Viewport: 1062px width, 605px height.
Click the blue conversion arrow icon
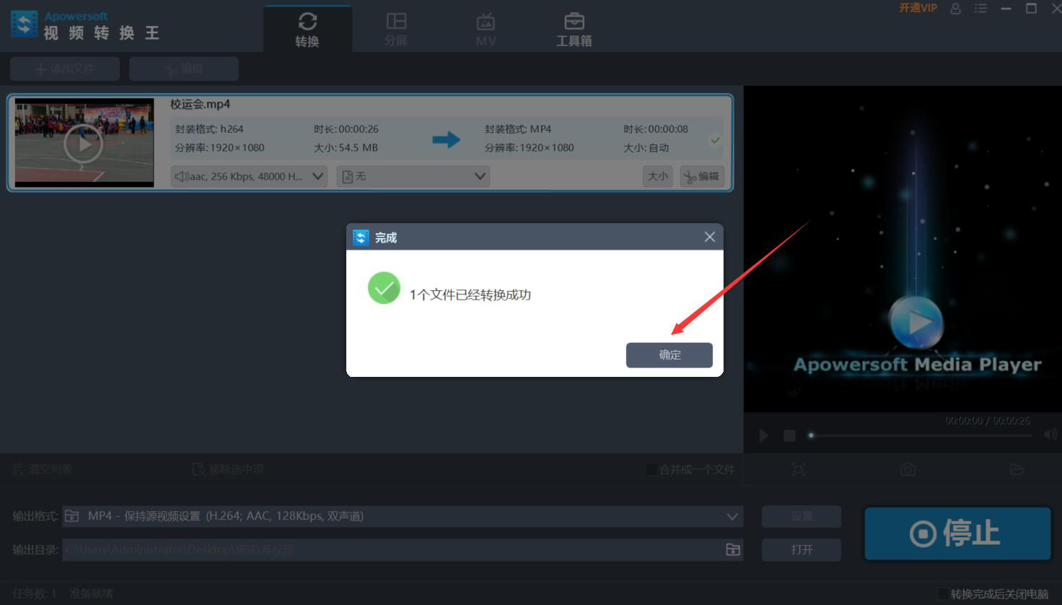point(446,139)
